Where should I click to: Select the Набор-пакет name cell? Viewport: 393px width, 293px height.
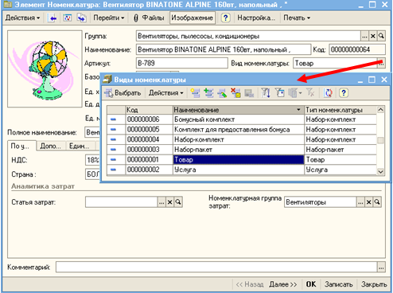click(x=239, y=150)
